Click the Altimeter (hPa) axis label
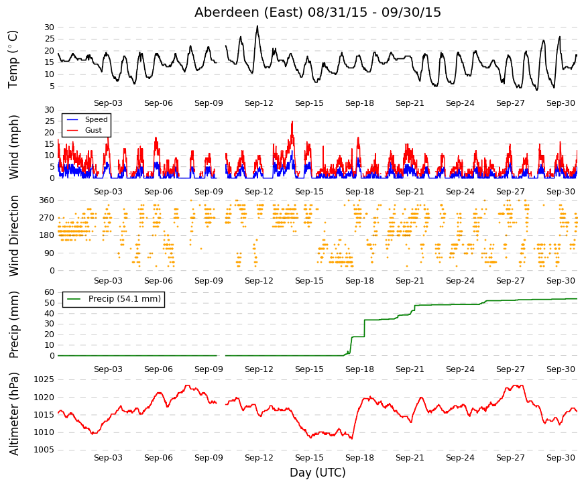The image size is (584, 486). (13, 414)
